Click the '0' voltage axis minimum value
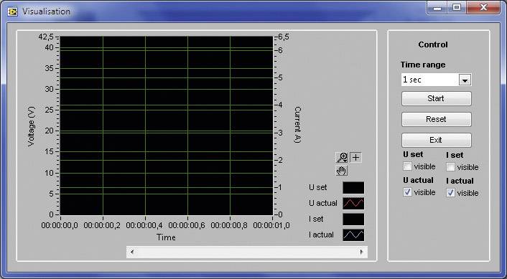 (x=51, y=214)
